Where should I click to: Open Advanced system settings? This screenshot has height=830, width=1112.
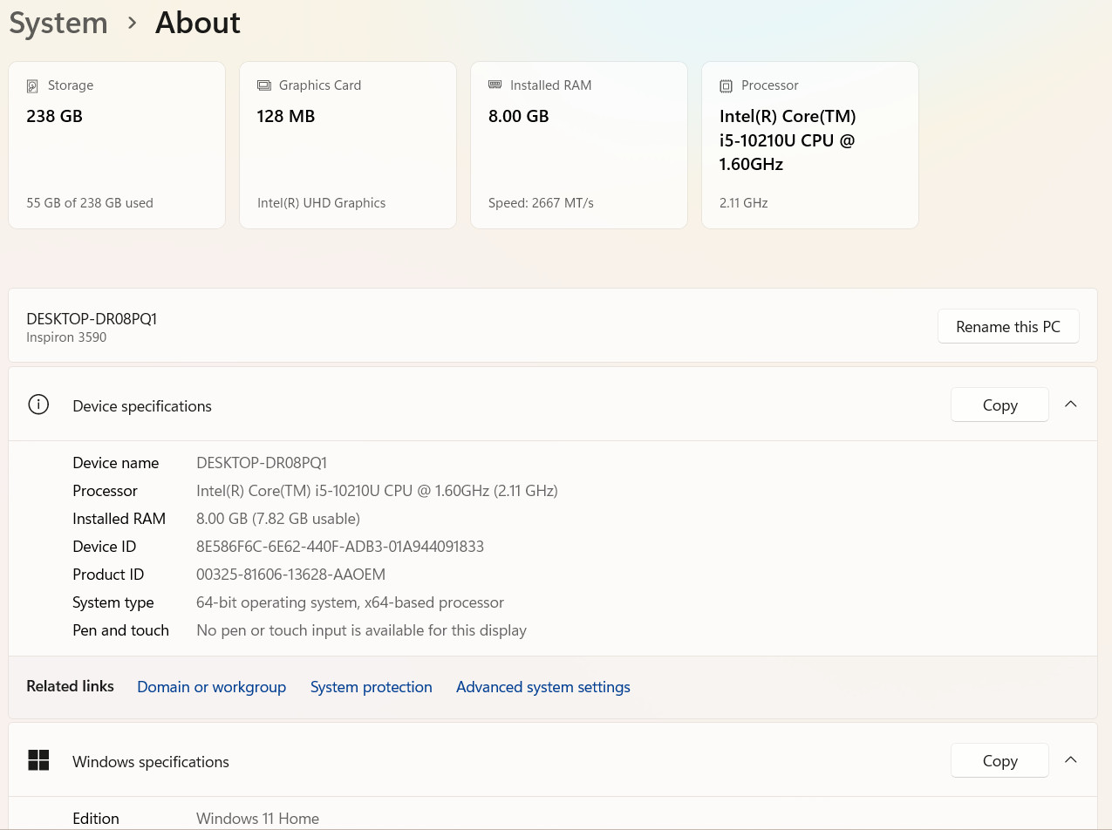(543, 687)
